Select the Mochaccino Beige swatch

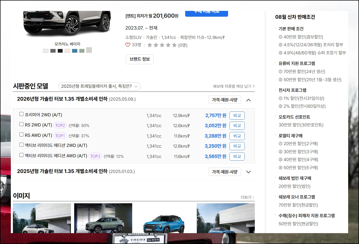coord(89,50)
